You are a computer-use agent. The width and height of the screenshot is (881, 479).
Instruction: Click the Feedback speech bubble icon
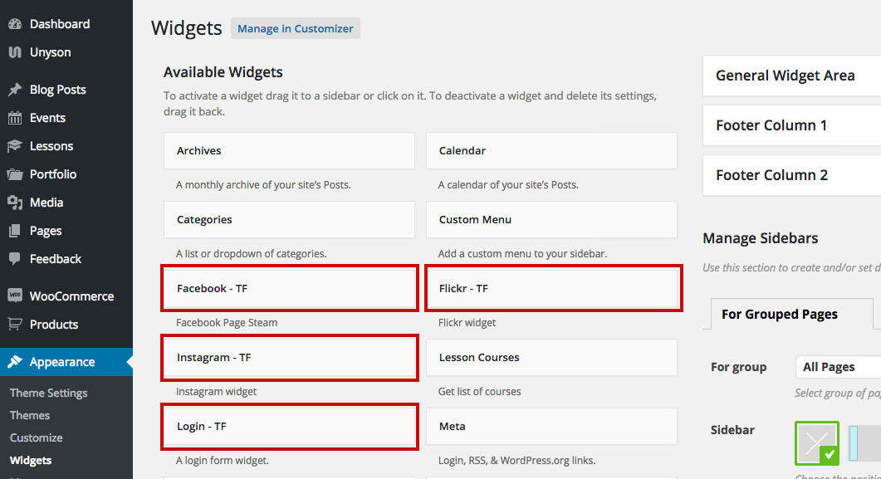click(15, 259)
